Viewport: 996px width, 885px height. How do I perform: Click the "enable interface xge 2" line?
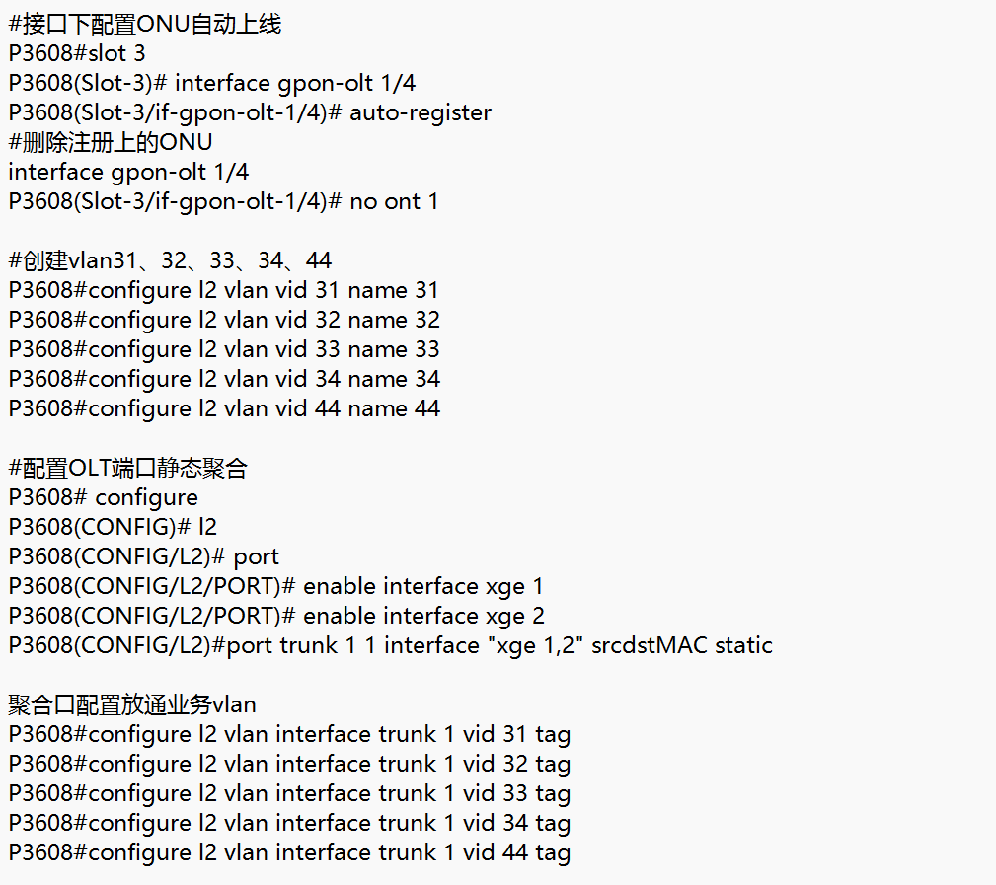click(x=275, y=616)
